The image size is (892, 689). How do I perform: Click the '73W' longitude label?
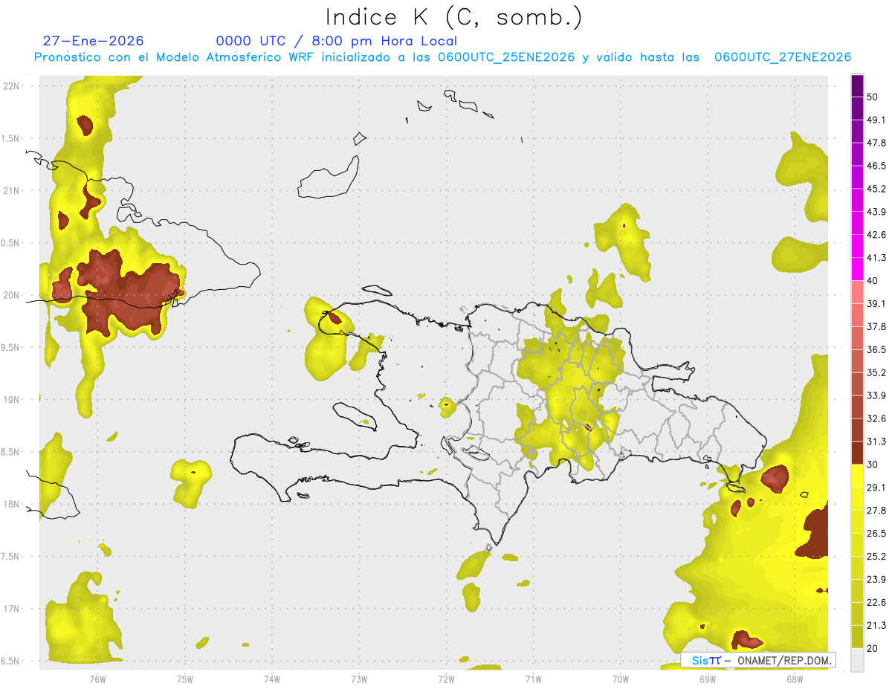click(x=359, y=679)
